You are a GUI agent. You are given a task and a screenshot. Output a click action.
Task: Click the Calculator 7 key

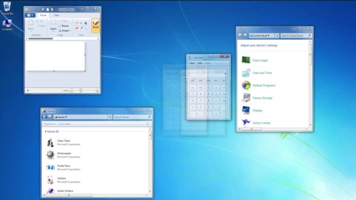[193, 94]
